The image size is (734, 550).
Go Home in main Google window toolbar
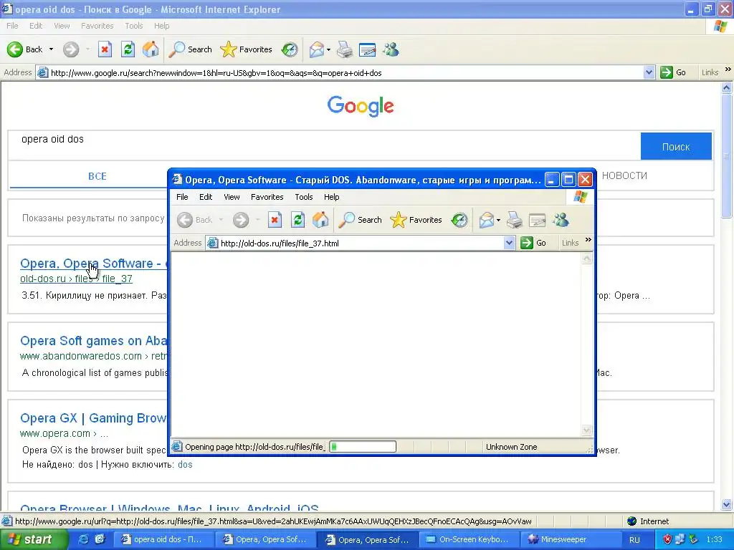click(x=151, y=49)
